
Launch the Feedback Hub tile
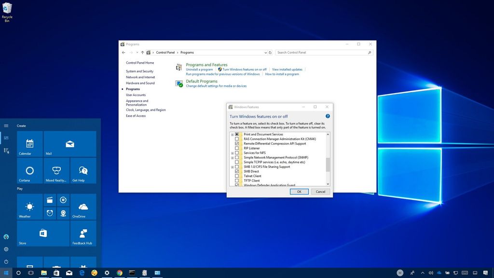coord(82,233)
